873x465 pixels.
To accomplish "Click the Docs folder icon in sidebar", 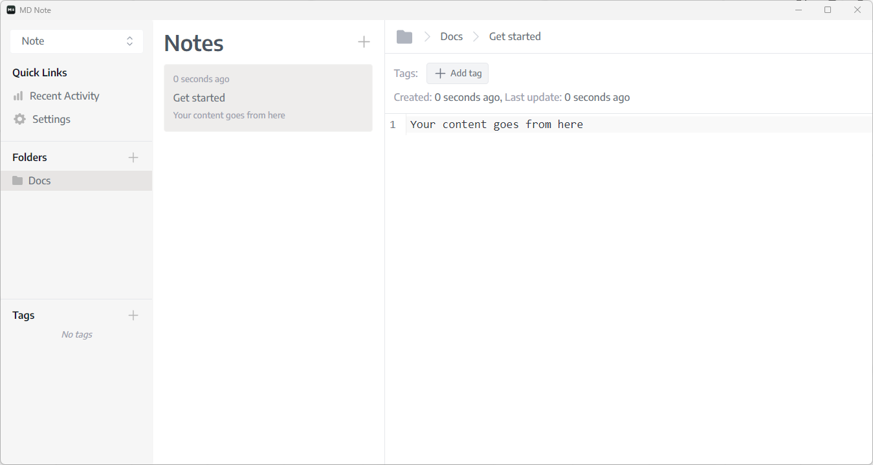I will pyautogui.click(x=17, y=180).
